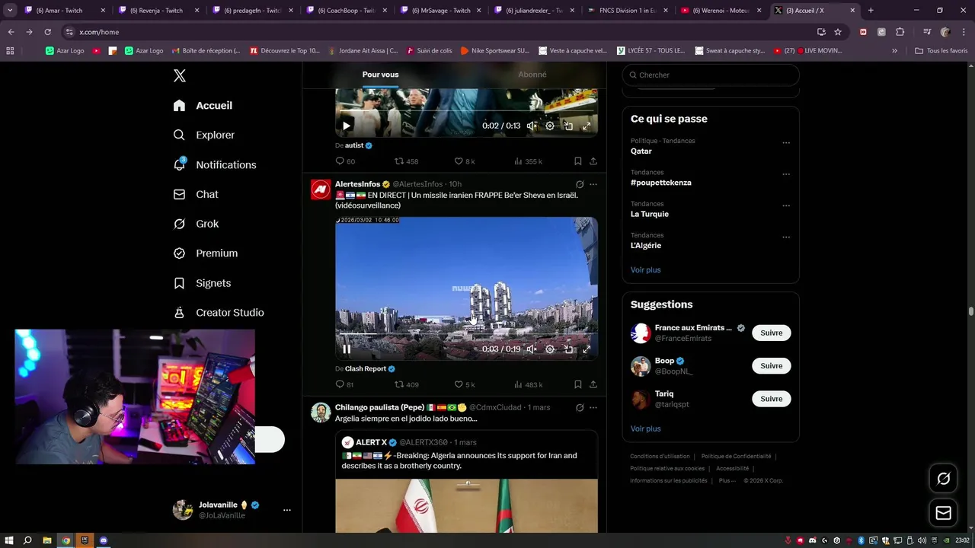Follow the Boop account
Screen dimensions: 975x548
coord(771,366)
